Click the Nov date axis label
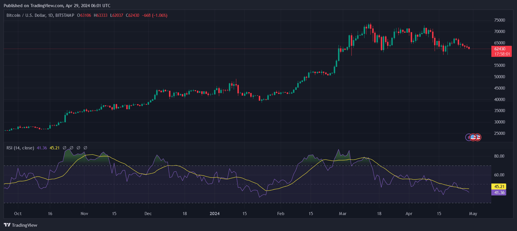The width and height of the screenshot is (517, 231). 84,214
